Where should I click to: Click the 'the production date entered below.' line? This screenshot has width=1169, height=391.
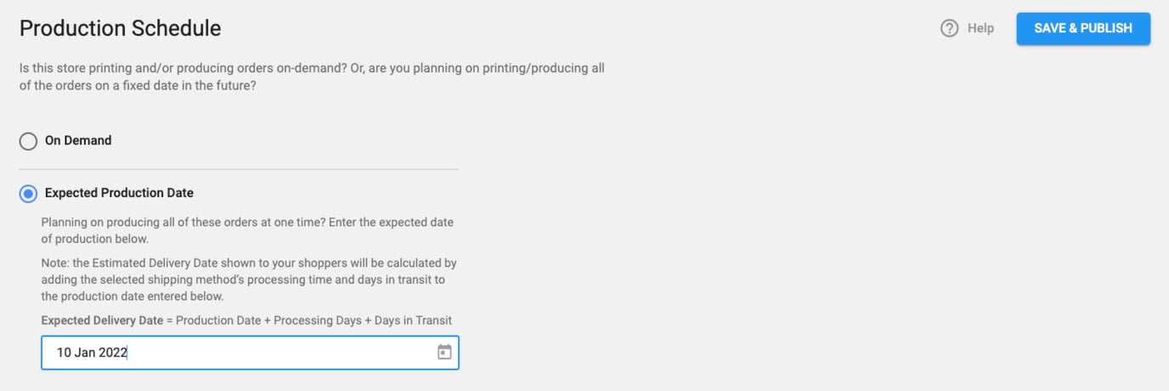point(132,297)
